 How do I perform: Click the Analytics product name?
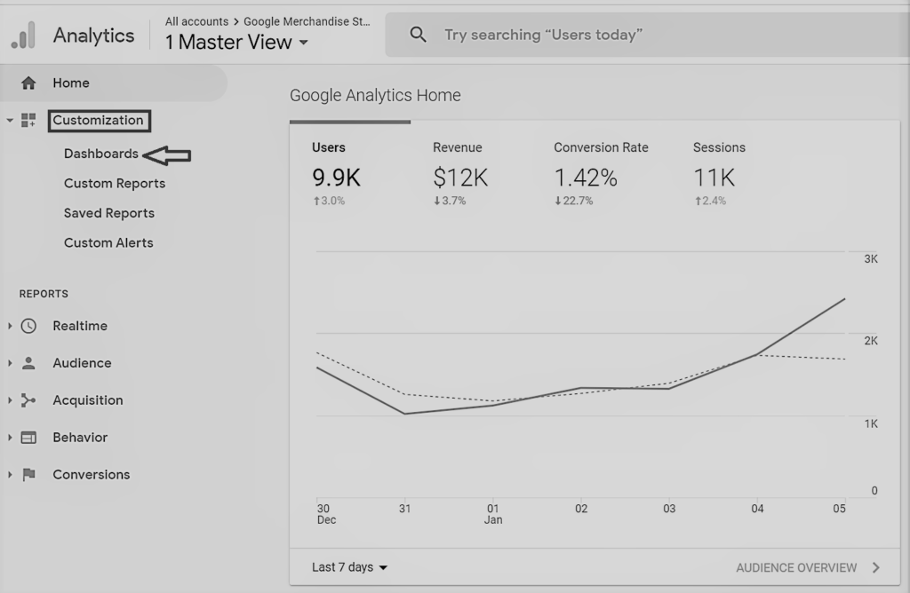pos(93,36)
